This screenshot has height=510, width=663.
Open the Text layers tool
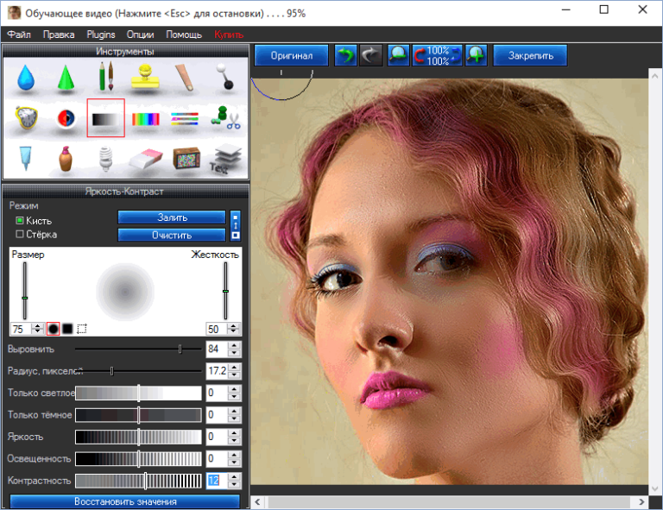[x=226, y=158]
